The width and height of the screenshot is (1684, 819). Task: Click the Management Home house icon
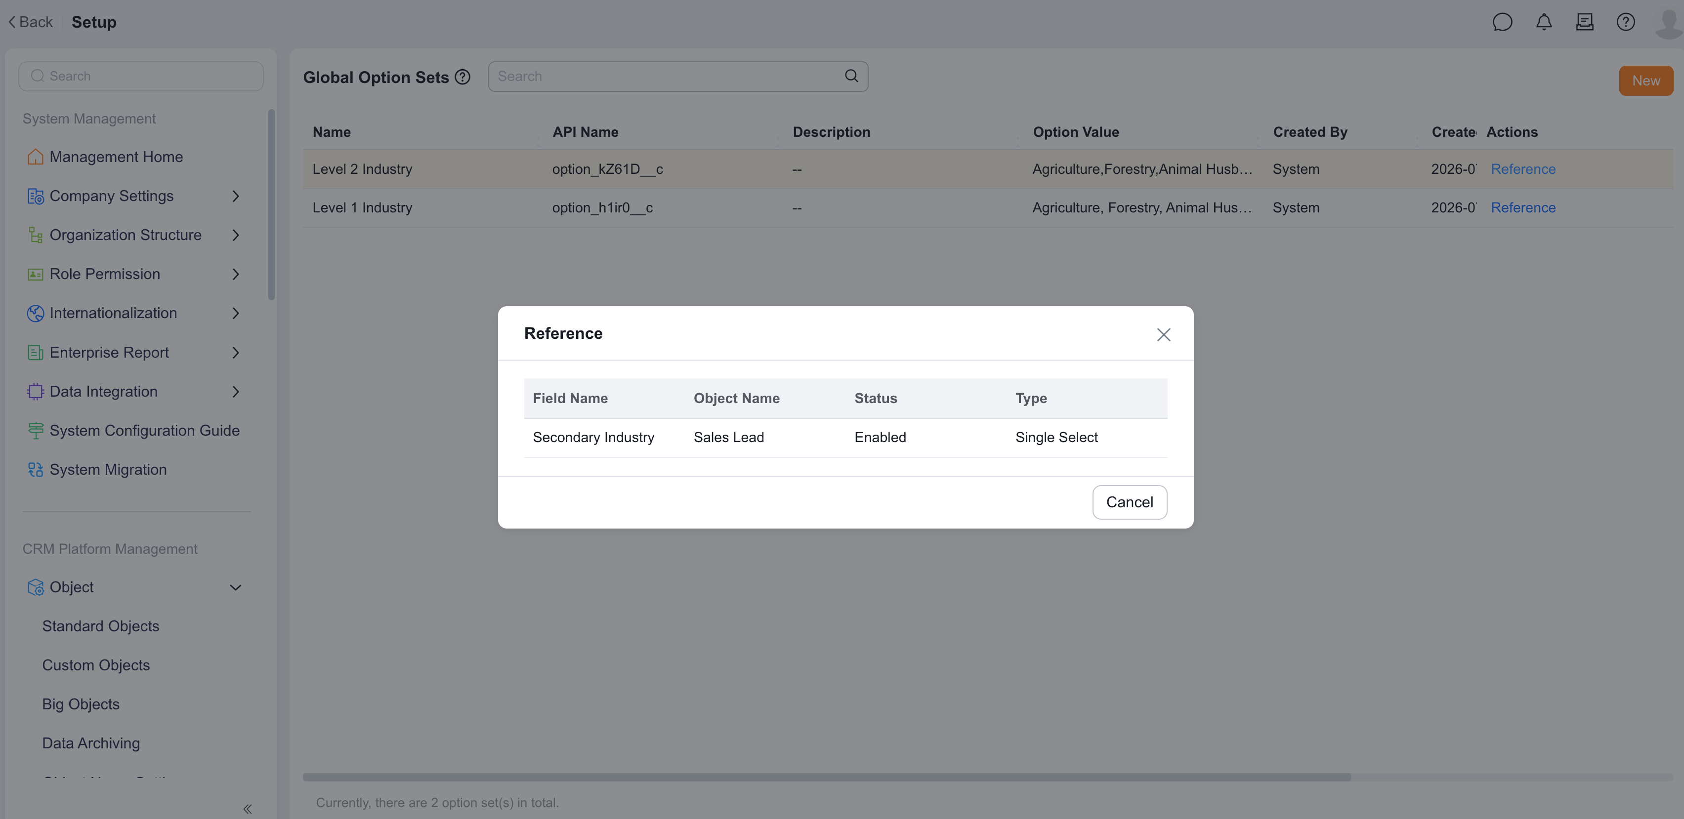click(x=35, y=157)
